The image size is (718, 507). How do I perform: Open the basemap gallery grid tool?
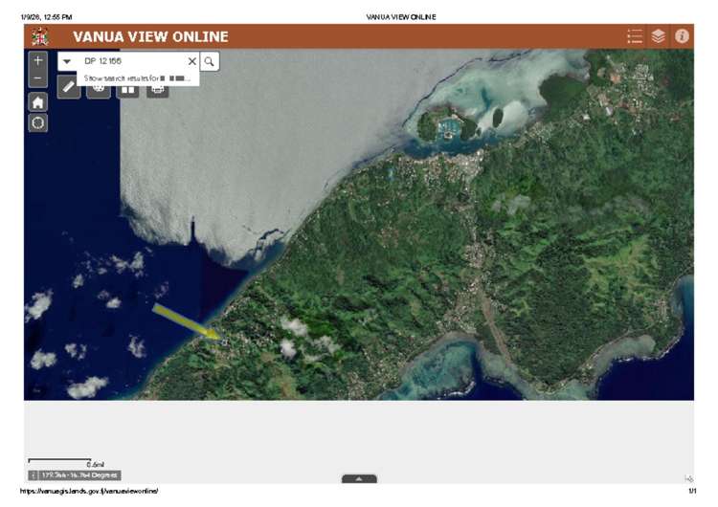pyautogui.click(x=127, y=92)
